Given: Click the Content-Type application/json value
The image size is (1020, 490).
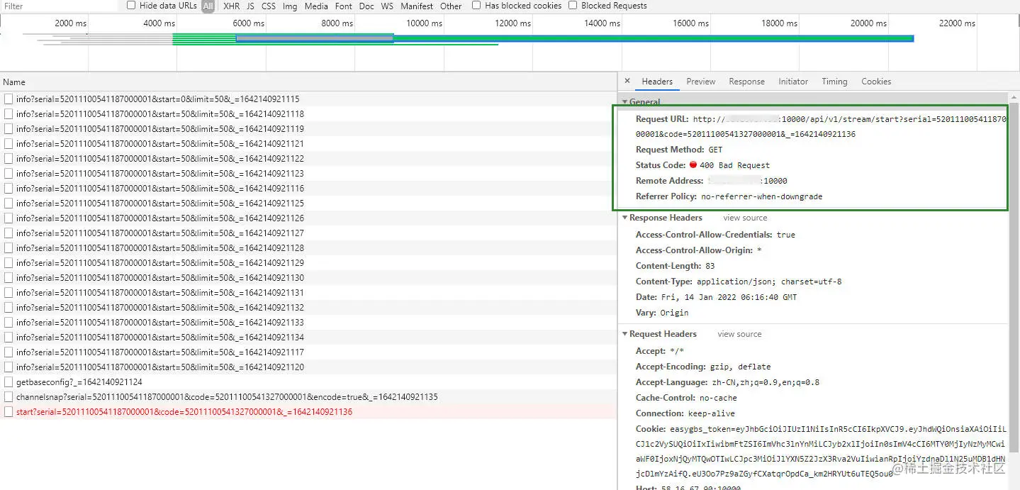Looking at the screenshot, I should pos(769,282).
